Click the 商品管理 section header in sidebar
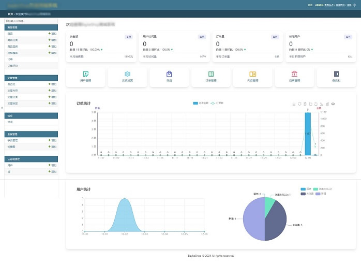Viewport: 361px width, 265px height. pos(31,27)
